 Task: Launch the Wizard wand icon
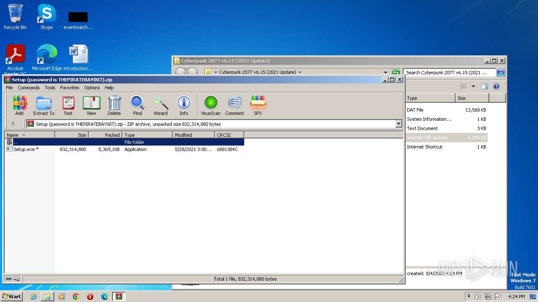click(161, 105)
